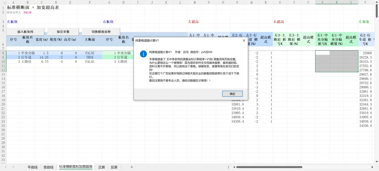Add a new sheet with plus icon
Viewport: 379px width, 171px height.
click(x=132, y=167)
